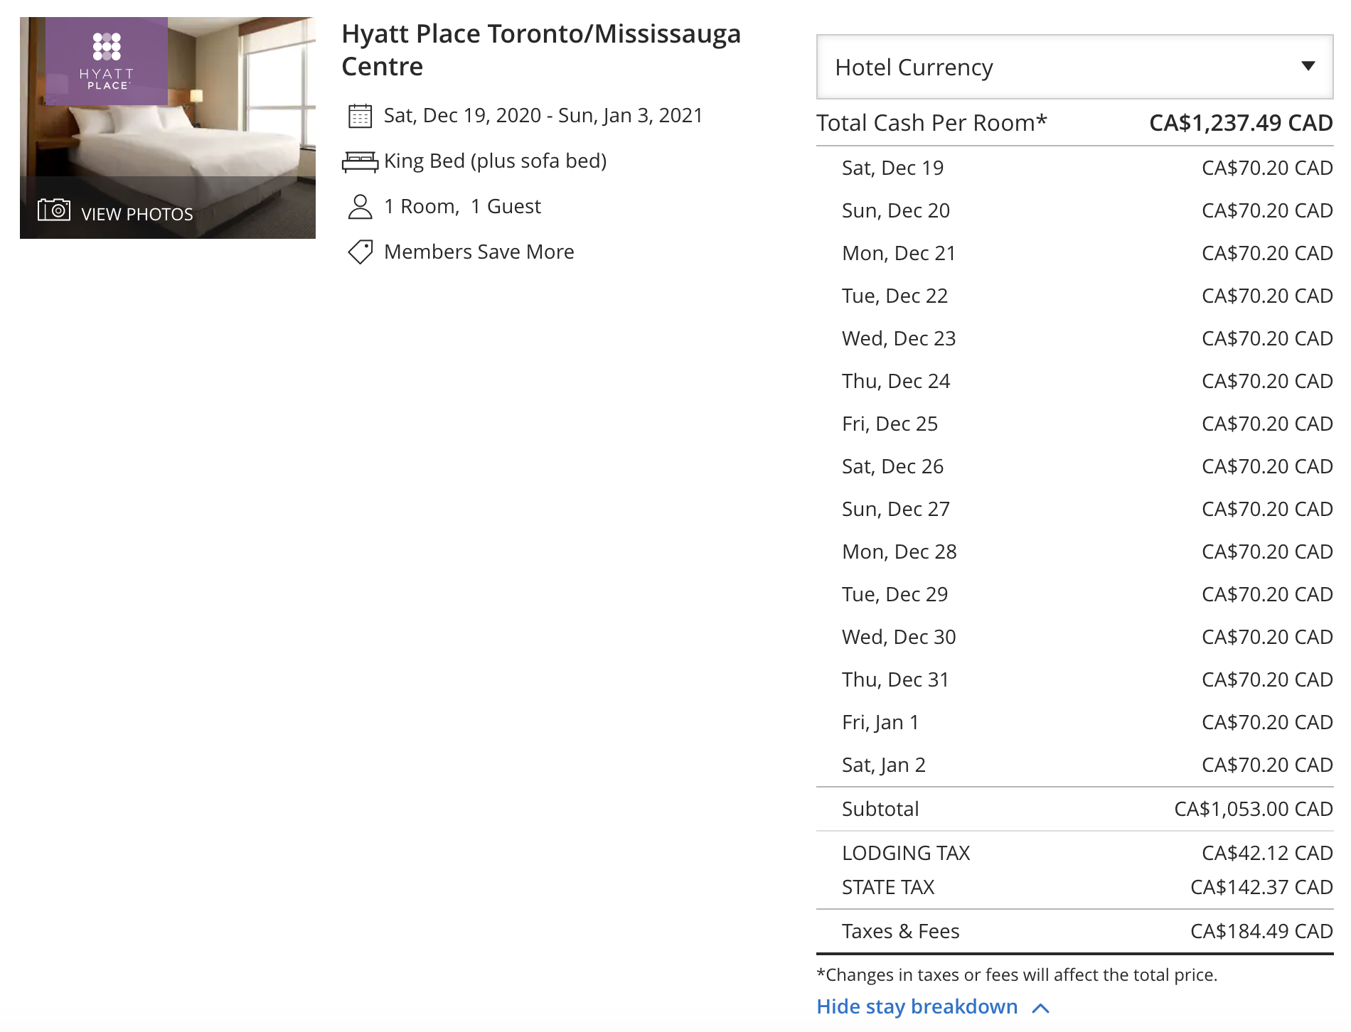Click the Hyatt Place logo badge
This screenshot has width=1351, height=1032.
(x=107, y=61)
